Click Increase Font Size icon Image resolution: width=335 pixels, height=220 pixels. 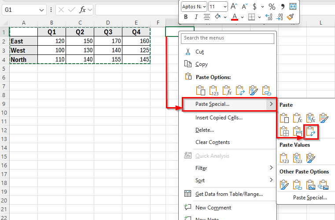coord(234,7)
